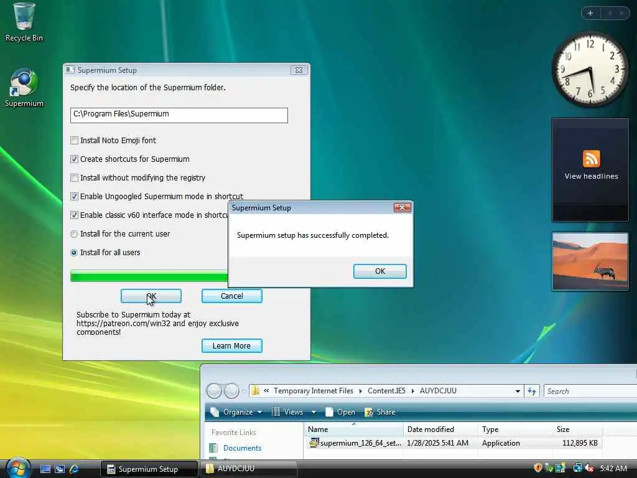
Task: Click the network tray icon
Action: click(577, 468)
